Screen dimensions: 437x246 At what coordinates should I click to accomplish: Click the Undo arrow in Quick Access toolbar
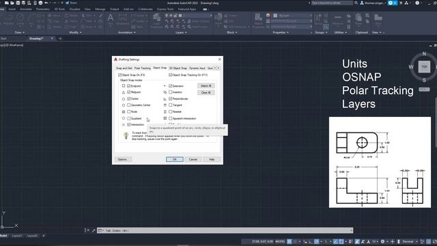[x=46, y=3]
